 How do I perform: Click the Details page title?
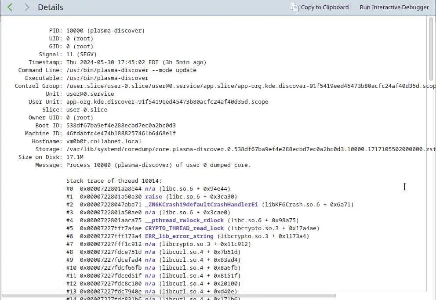click(51, 7)
